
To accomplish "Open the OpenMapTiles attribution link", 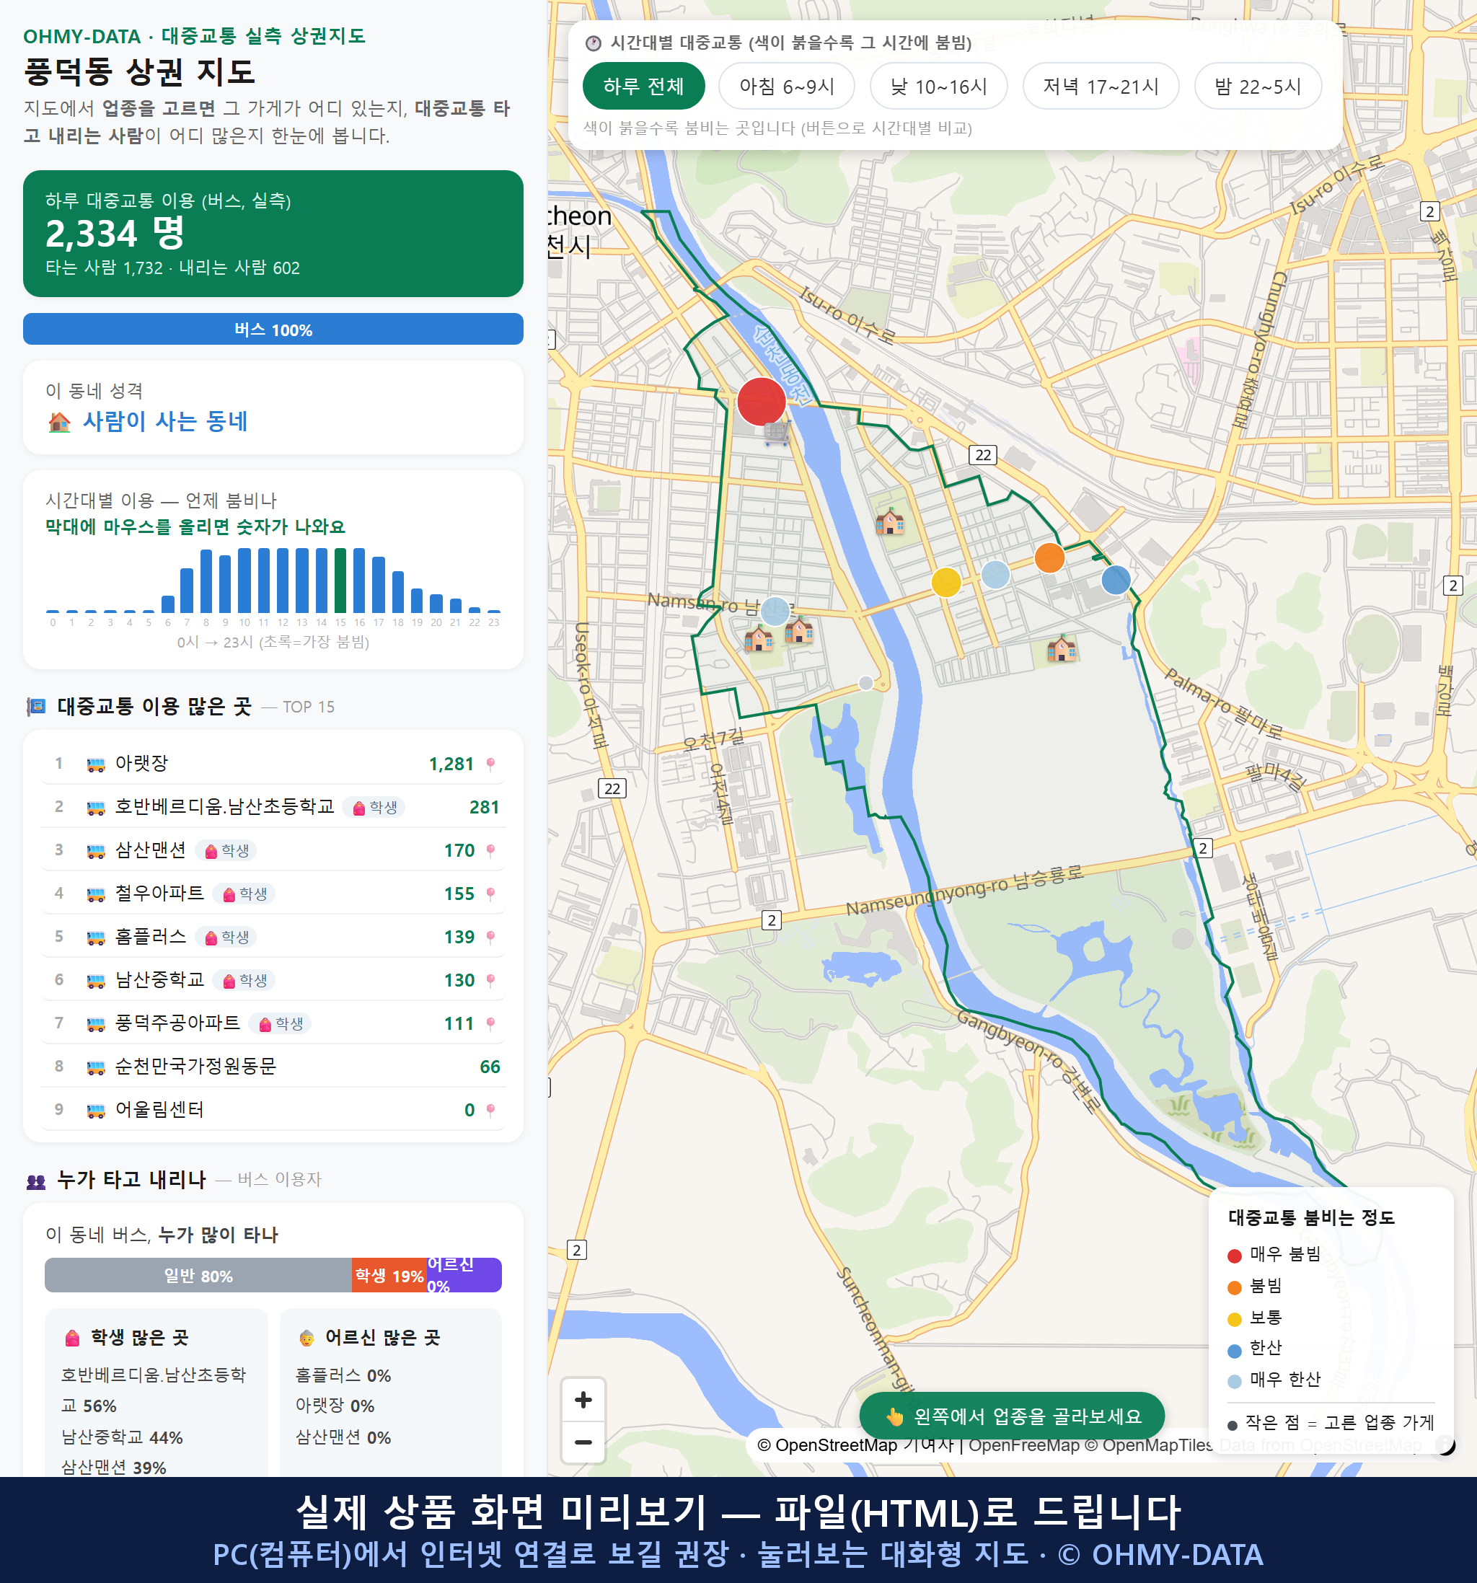I will click(x=1149, y=1445).
